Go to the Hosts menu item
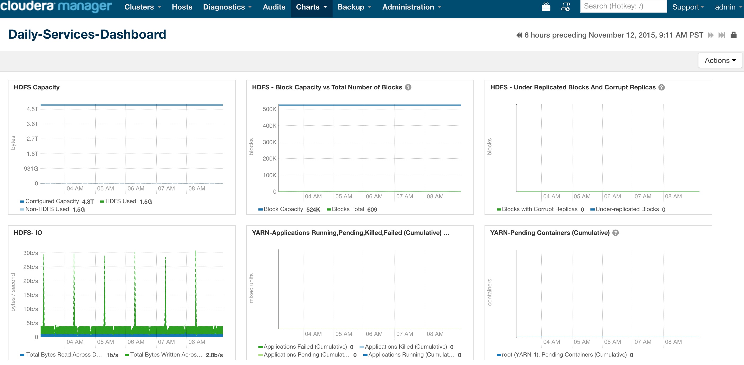The height and width of the screenshot is (365, 744). point(182,7)
